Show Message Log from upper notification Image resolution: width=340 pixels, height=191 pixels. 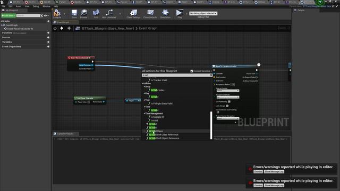point(274,171)
